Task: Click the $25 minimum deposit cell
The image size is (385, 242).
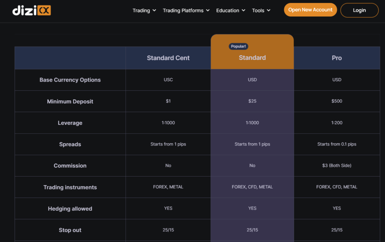Action: coord(252,101)
